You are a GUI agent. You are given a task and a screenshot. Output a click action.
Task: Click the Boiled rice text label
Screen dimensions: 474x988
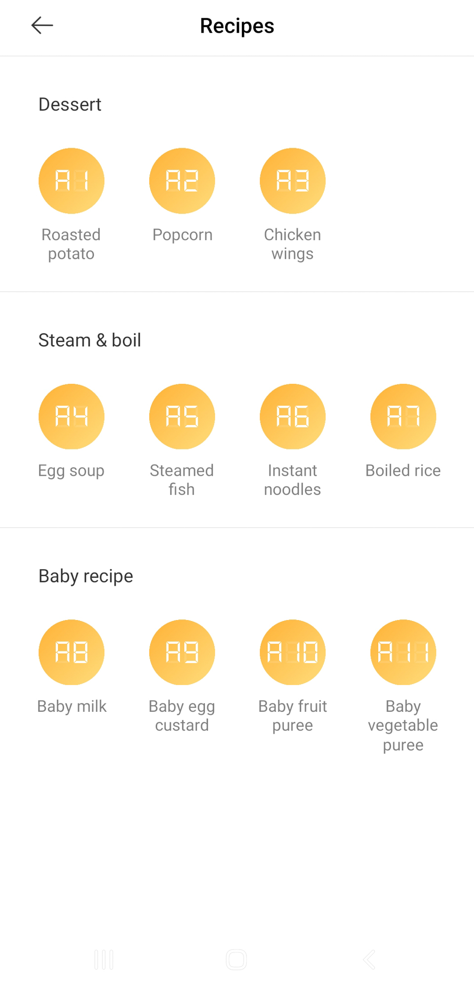[x=403, y=470]
